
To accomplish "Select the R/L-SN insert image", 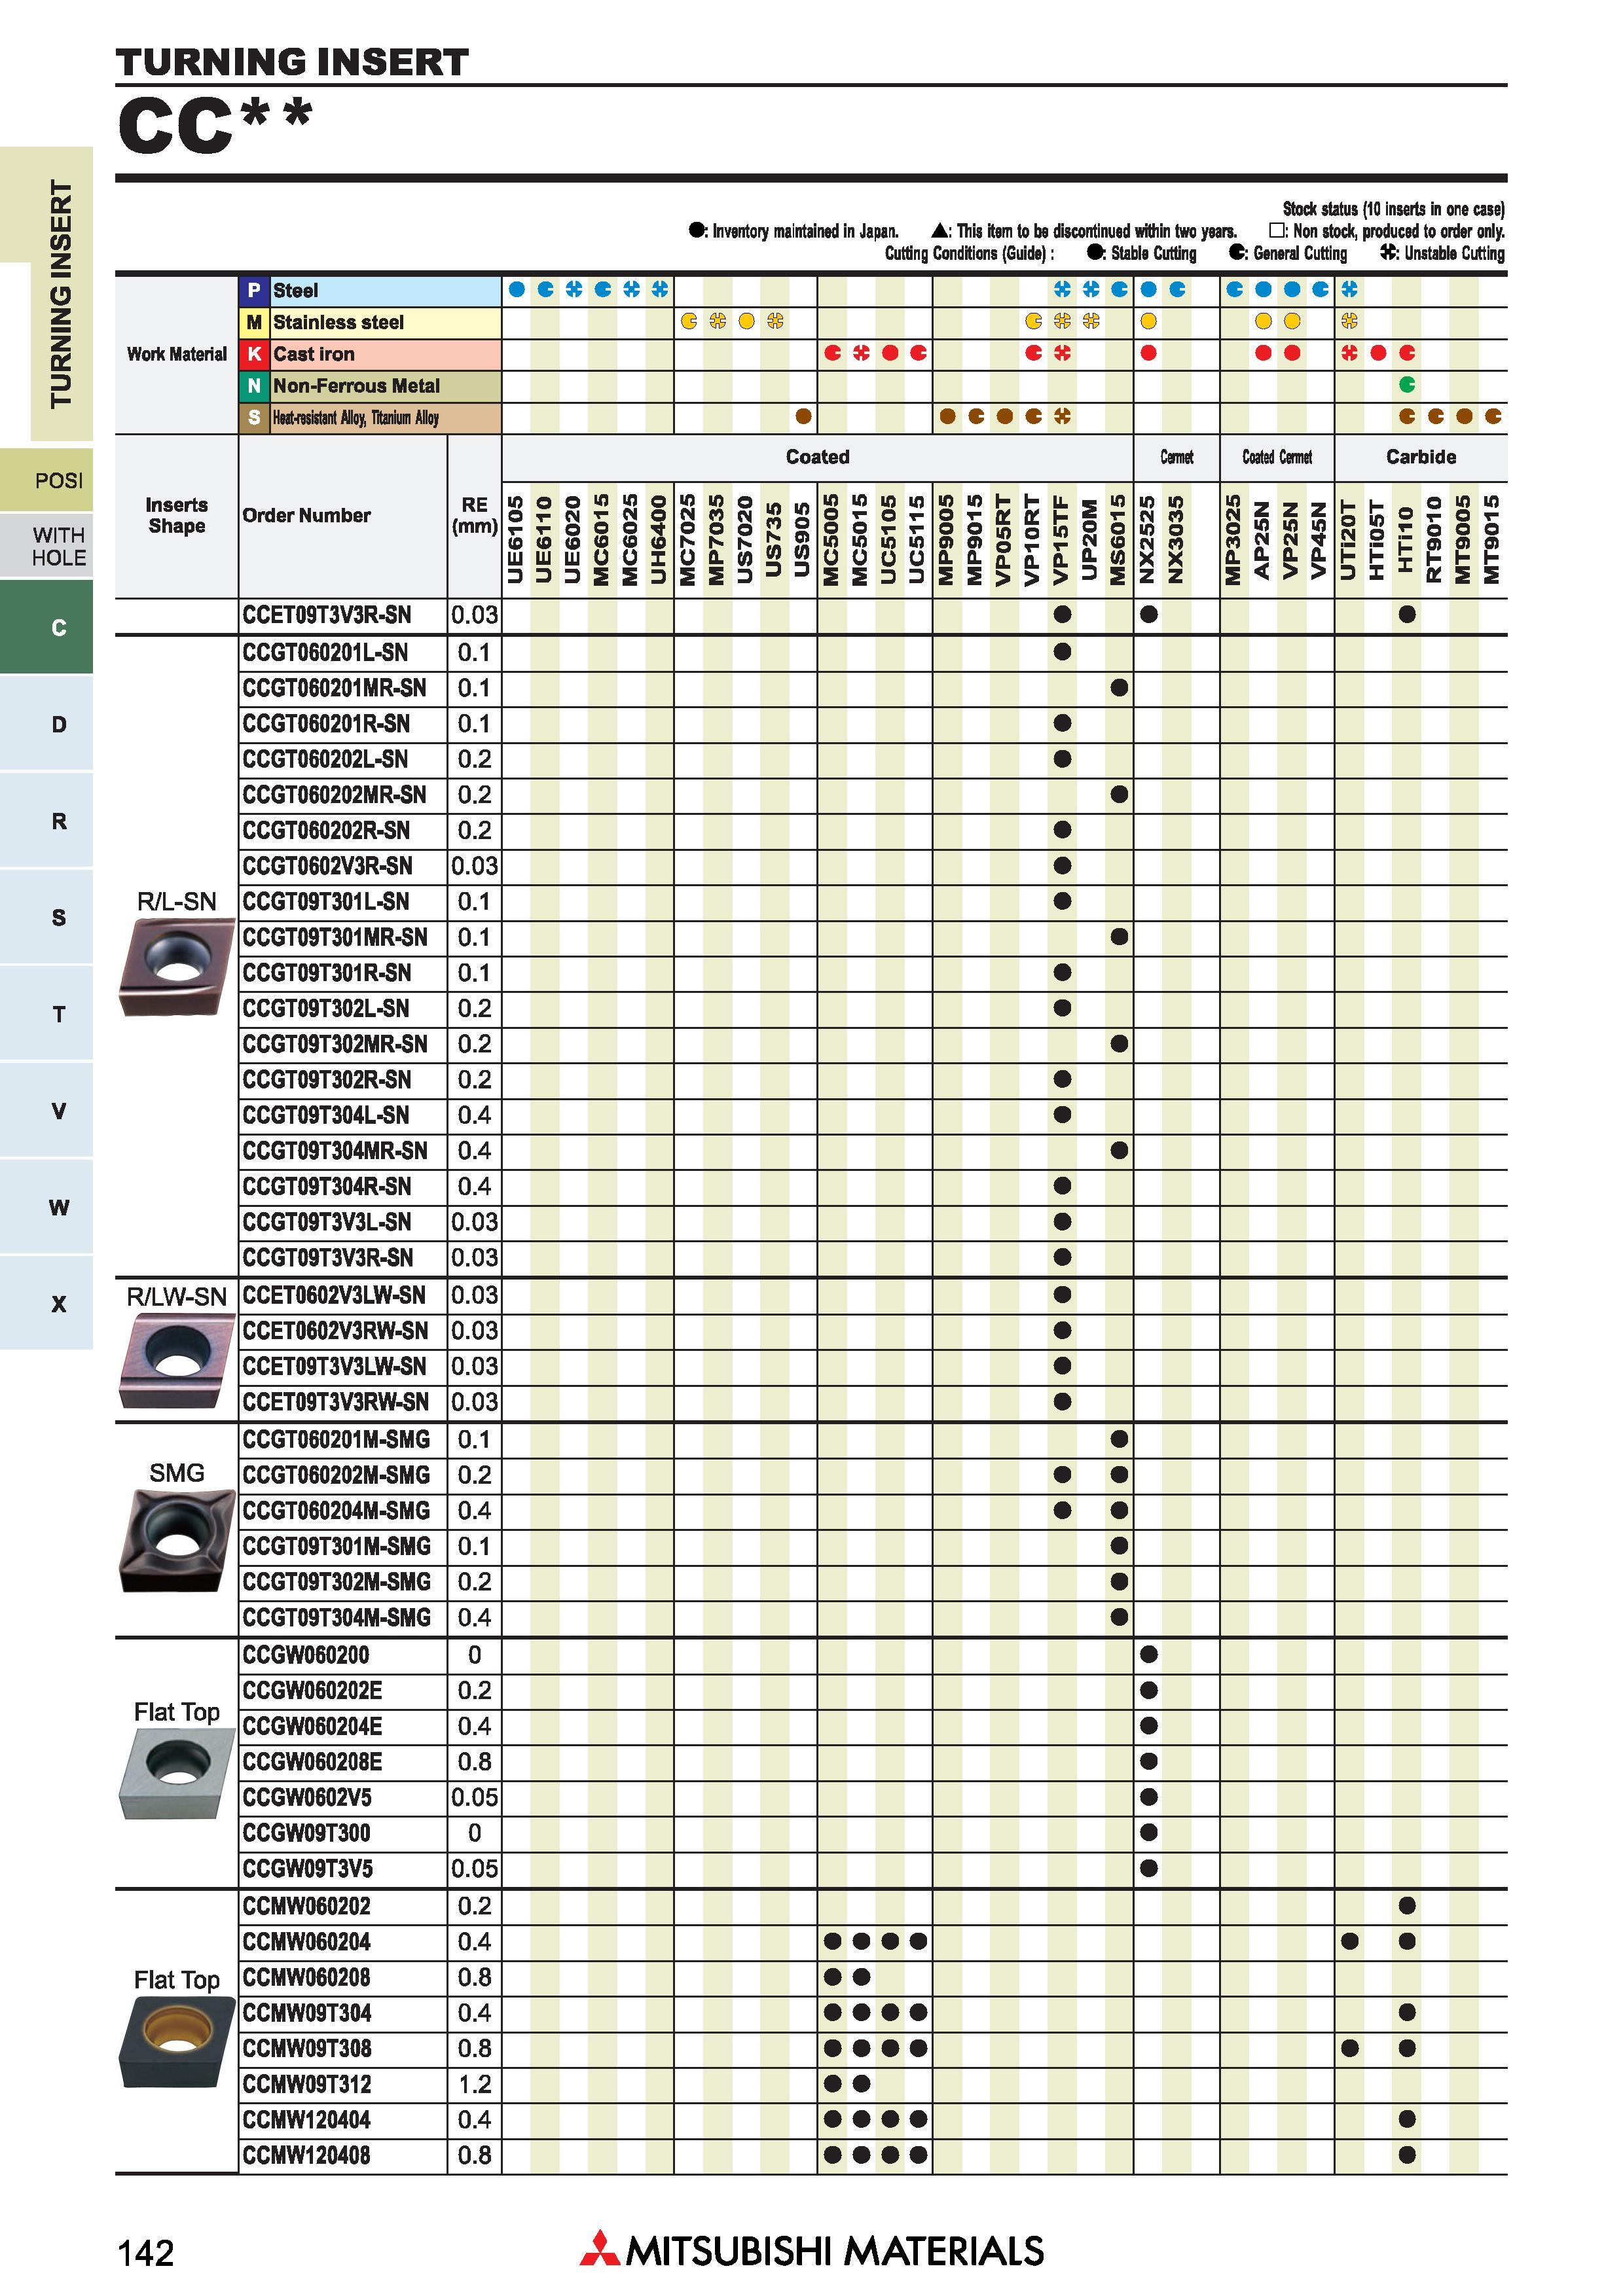I will pyautogui.click(x=177, y=967).
